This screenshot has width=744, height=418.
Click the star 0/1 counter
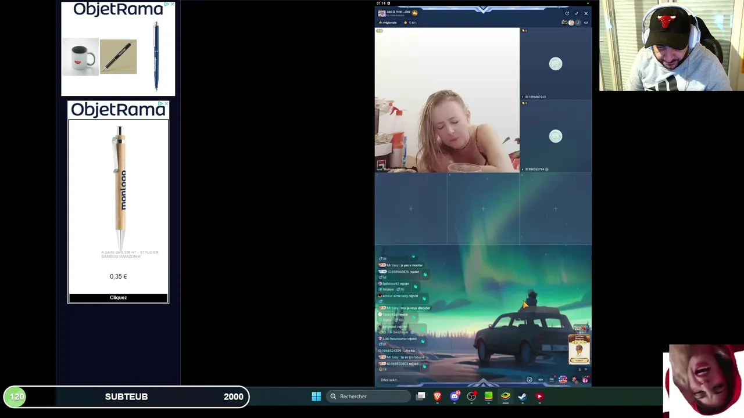pyautogui.click(x=411, y=23)
